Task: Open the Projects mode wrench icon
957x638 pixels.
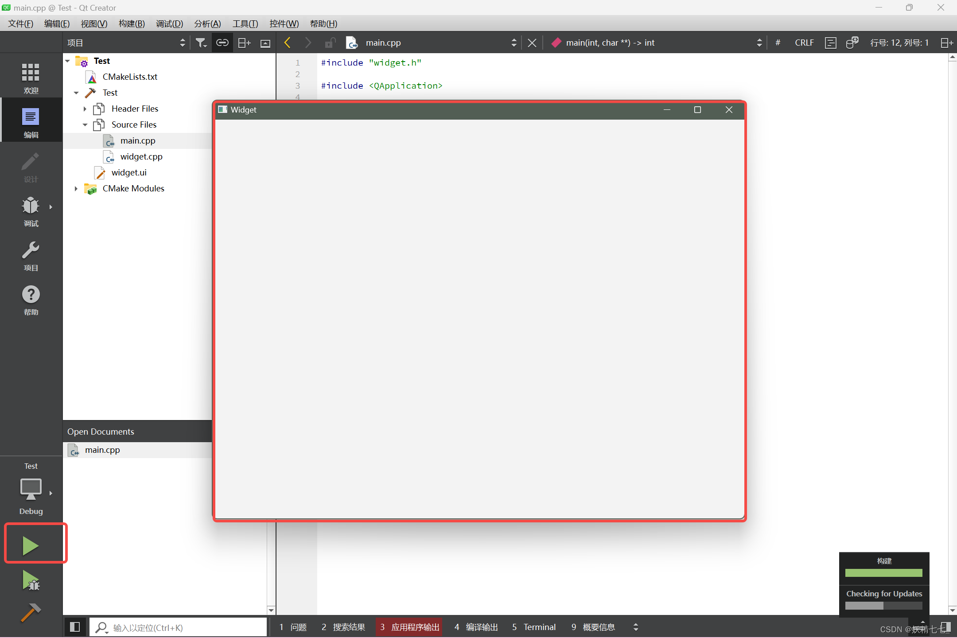Action: [x=31, y=250]
